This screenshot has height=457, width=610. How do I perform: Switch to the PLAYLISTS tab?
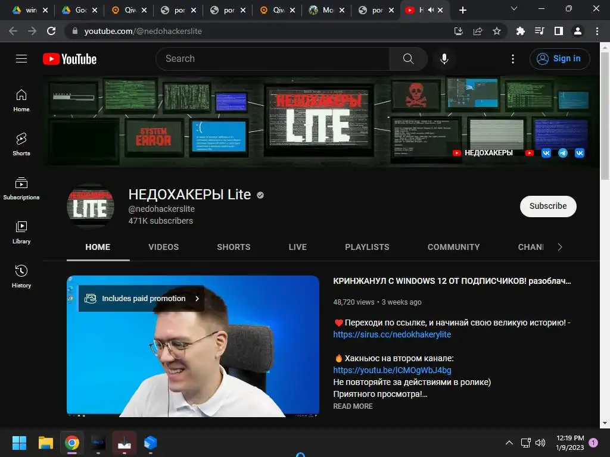tap(367, 247)
